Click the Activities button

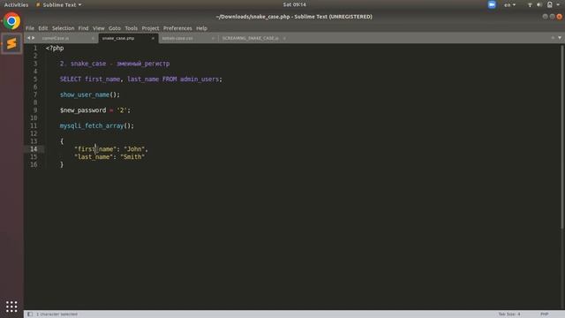tap(16, 4)
